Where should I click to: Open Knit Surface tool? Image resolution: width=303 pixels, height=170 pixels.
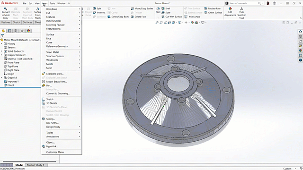pos(192,17)
